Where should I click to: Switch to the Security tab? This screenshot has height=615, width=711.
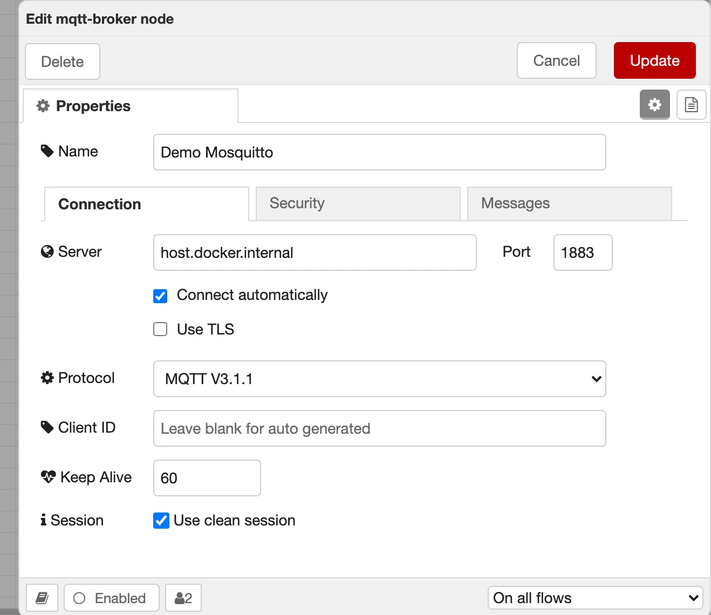click(x=358, y=203)
